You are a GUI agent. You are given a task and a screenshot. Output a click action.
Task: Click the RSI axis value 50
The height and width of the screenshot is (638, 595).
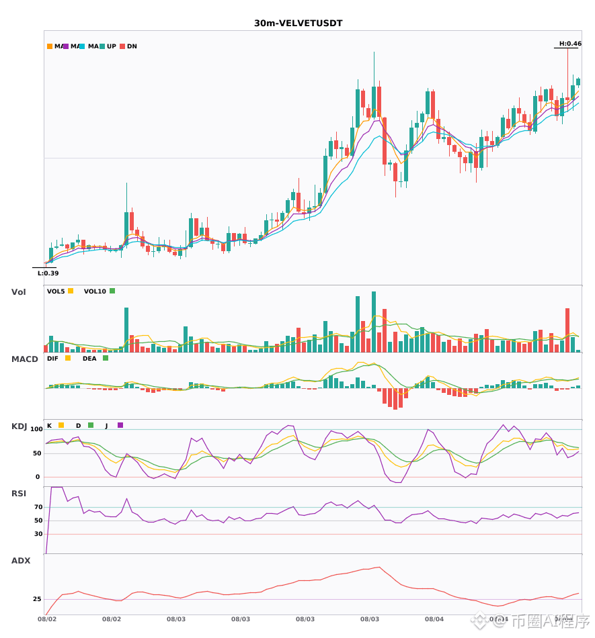38,520
